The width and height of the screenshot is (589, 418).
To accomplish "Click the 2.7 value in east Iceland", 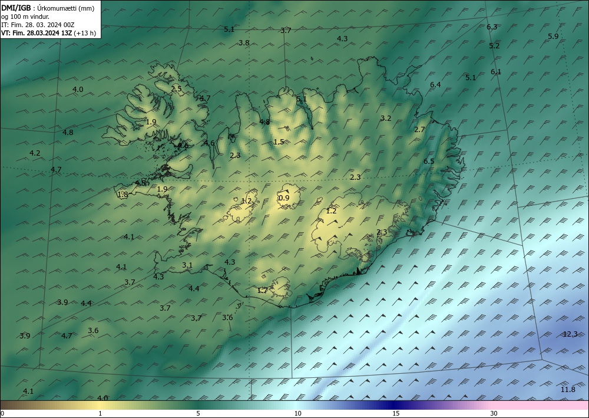I will pyautogui.click(x=419, y=130).
